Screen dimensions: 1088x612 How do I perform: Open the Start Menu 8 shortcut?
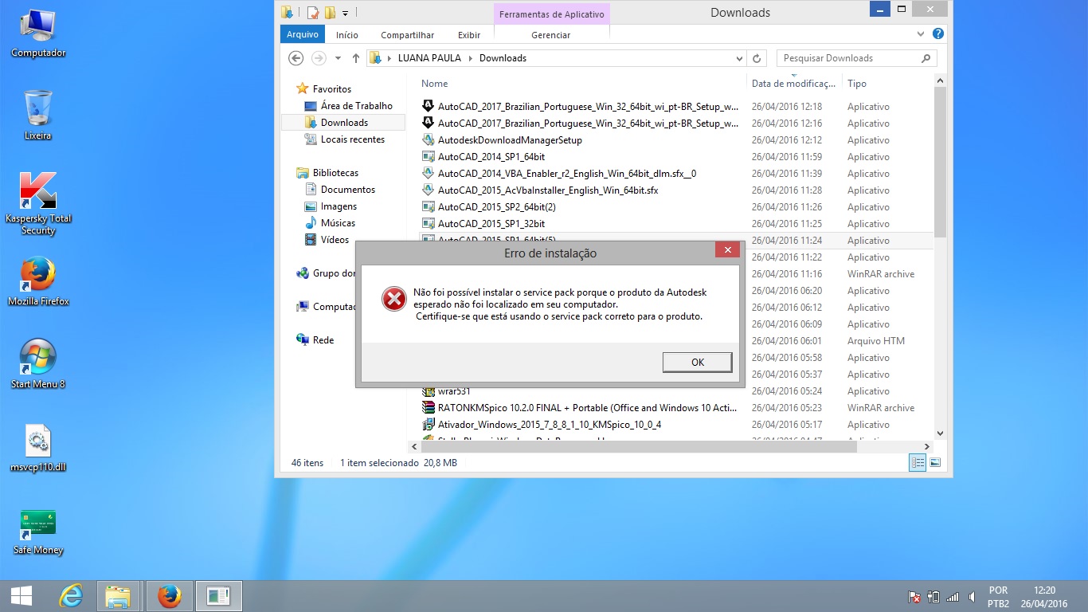(x=38, y=364)
